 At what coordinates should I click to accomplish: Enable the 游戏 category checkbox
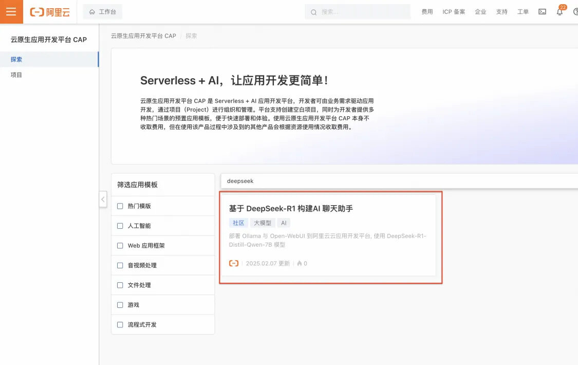pyautogui.click(x=120, y=304)
